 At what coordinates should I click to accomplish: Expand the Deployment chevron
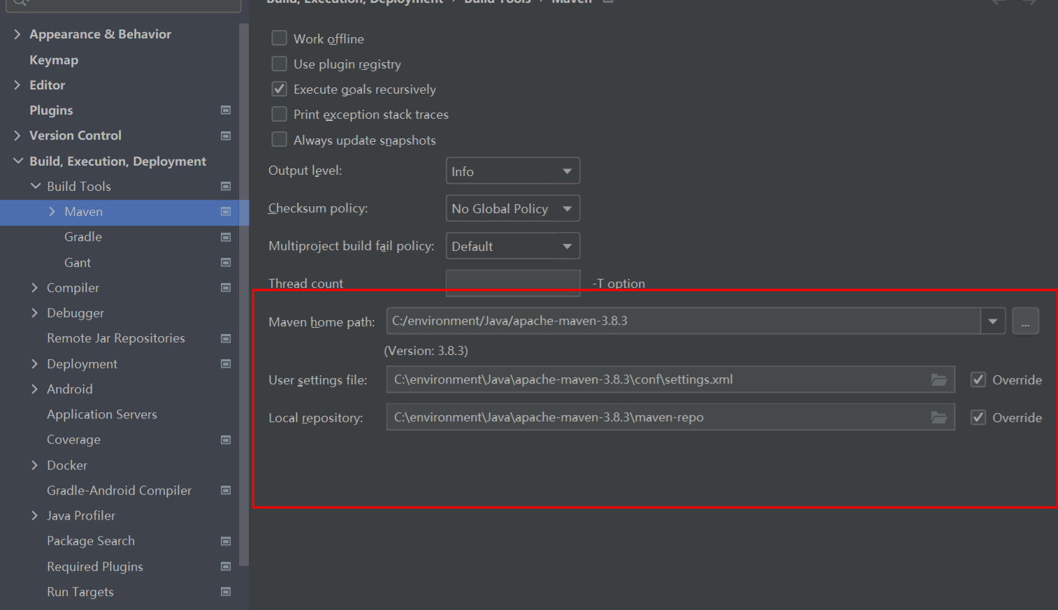point(35,364)
